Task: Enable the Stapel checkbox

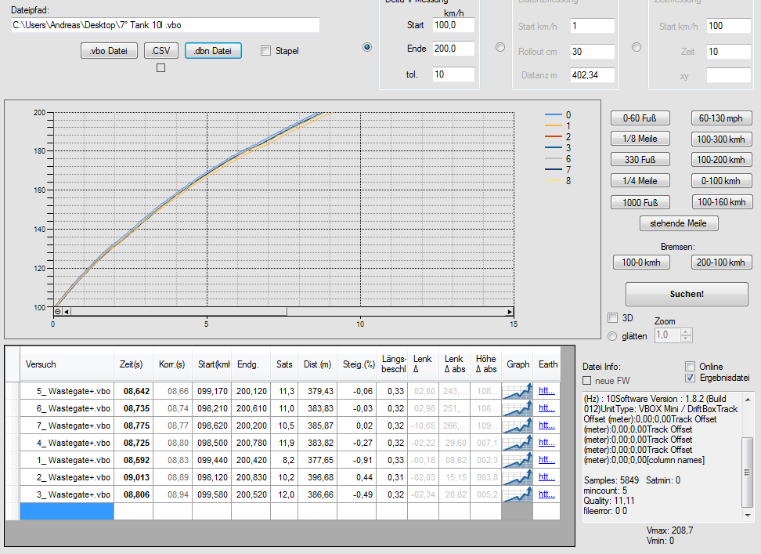Action: [266, 51]
